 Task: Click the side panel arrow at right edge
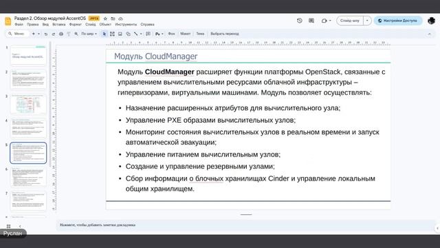(437, 228)
